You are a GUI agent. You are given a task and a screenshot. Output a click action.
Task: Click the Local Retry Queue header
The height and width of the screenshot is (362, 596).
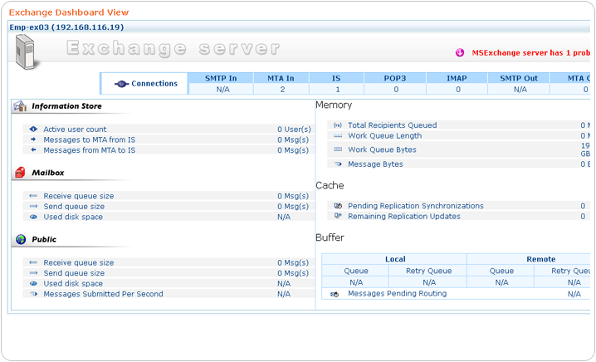[429, 271]
